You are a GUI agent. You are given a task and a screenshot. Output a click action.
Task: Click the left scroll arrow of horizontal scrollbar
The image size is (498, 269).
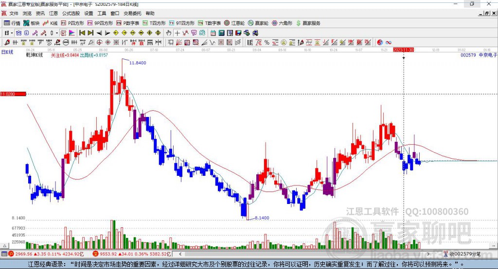point(180,254)
